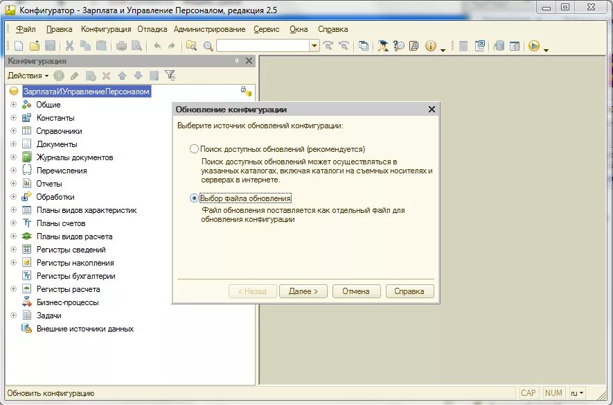Click the delete X icon in panel toolbar
The width and height of the screenshot is (613, 405).
pos(106,76)
